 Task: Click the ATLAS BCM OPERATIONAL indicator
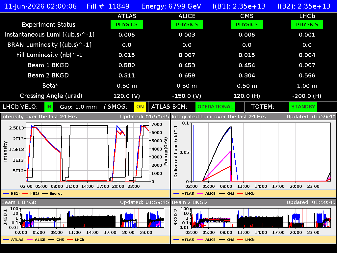coord(215,107)
